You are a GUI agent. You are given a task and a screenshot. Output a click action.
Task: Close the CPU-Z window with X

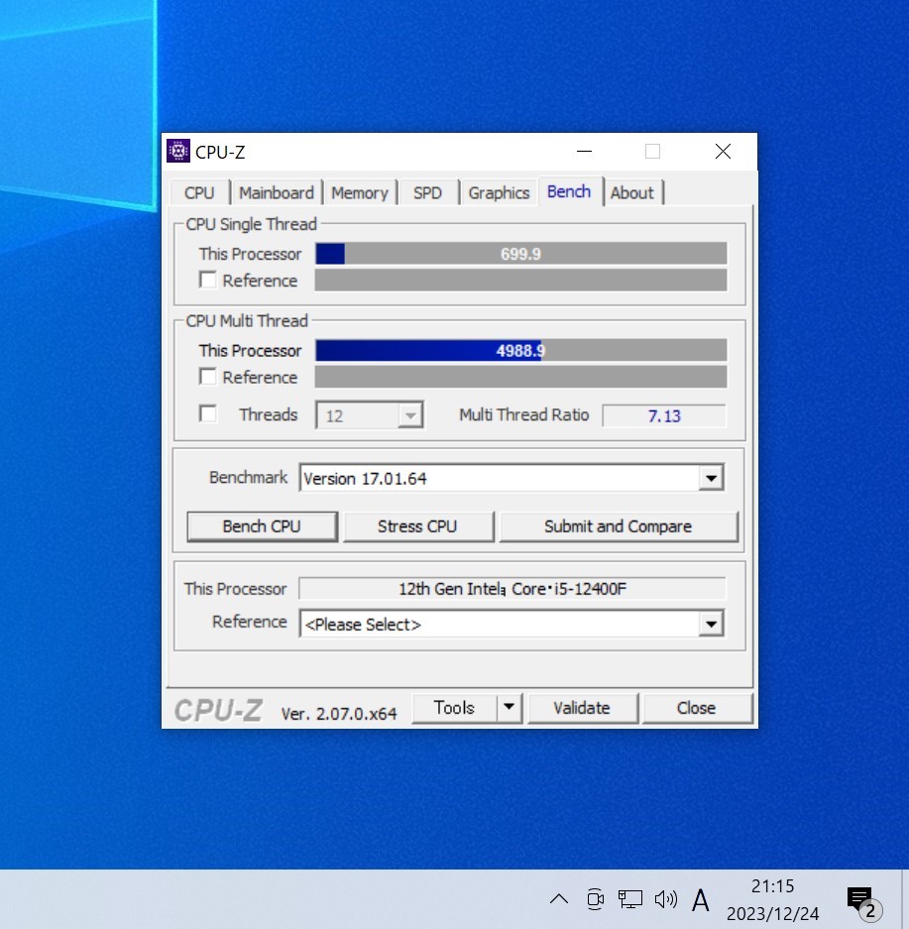[x=723, y=152]
